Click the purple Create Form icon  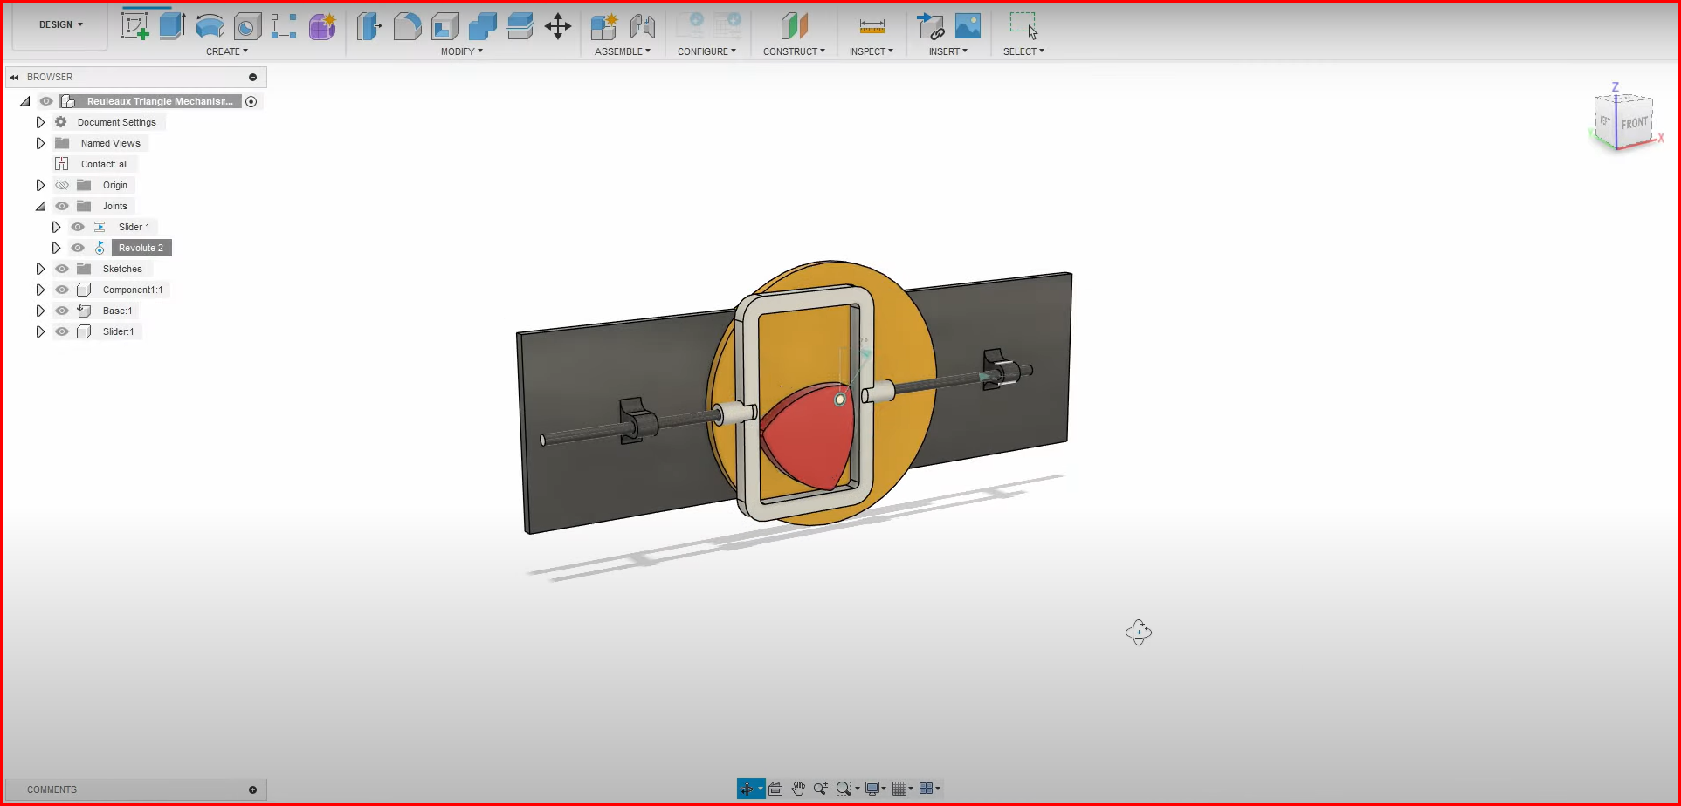[x=322, y=26]
